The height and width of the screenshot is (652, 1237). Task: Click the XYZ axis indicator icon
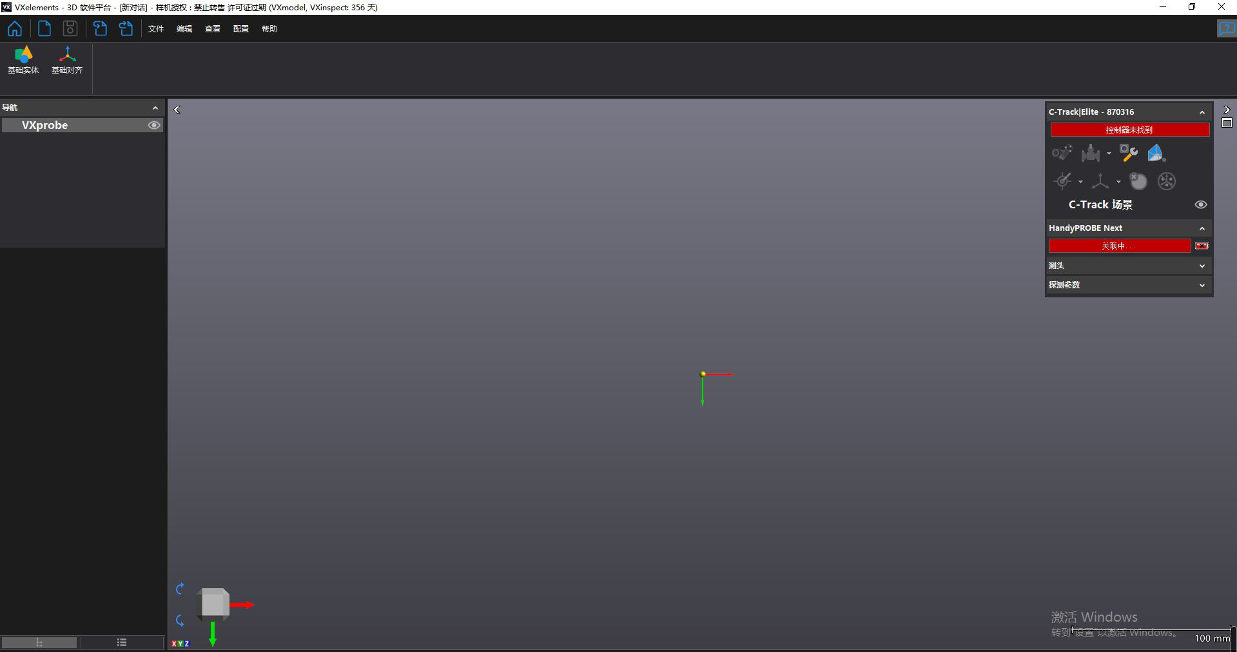pos(180,644)
